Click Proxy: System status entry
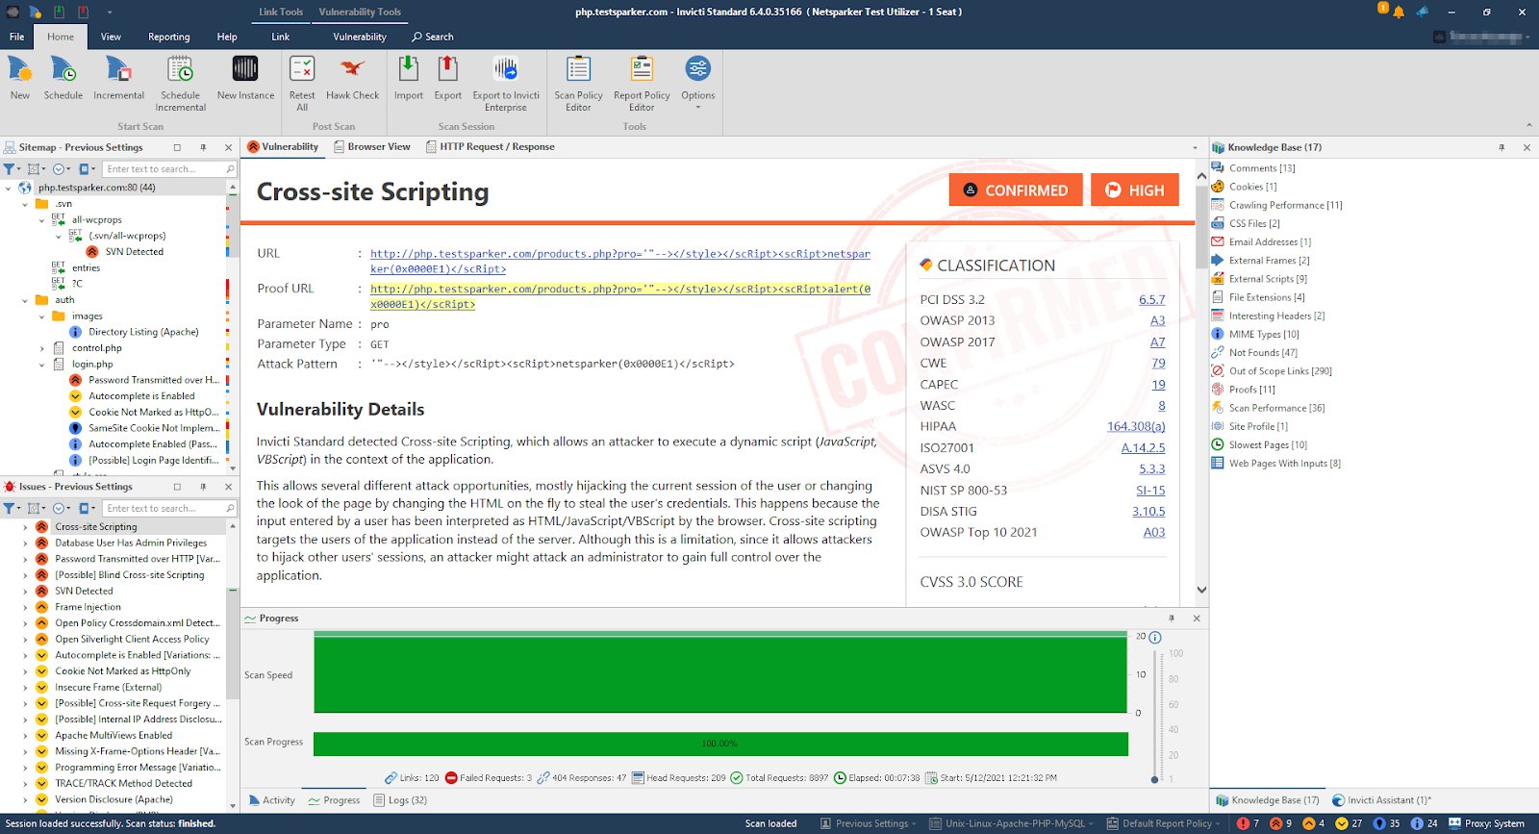The height and width of the screenshot is (834, 1539). click(1486, 823)
